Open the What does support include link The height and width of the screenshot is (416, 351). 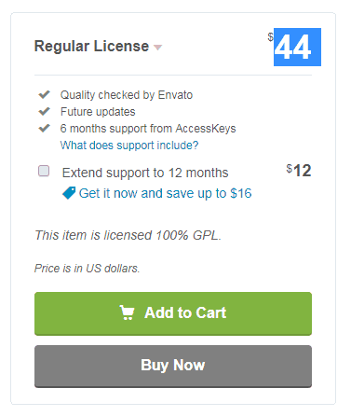coord(129,146)
